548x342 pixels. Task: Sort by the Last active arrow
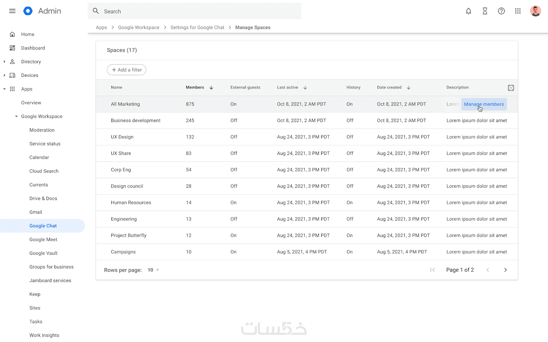(305, 88)
